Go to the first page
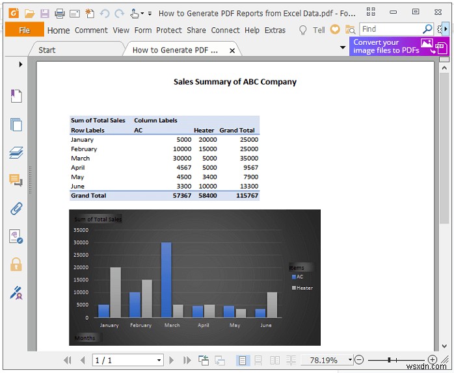454x373 pixels. [68, 360]
